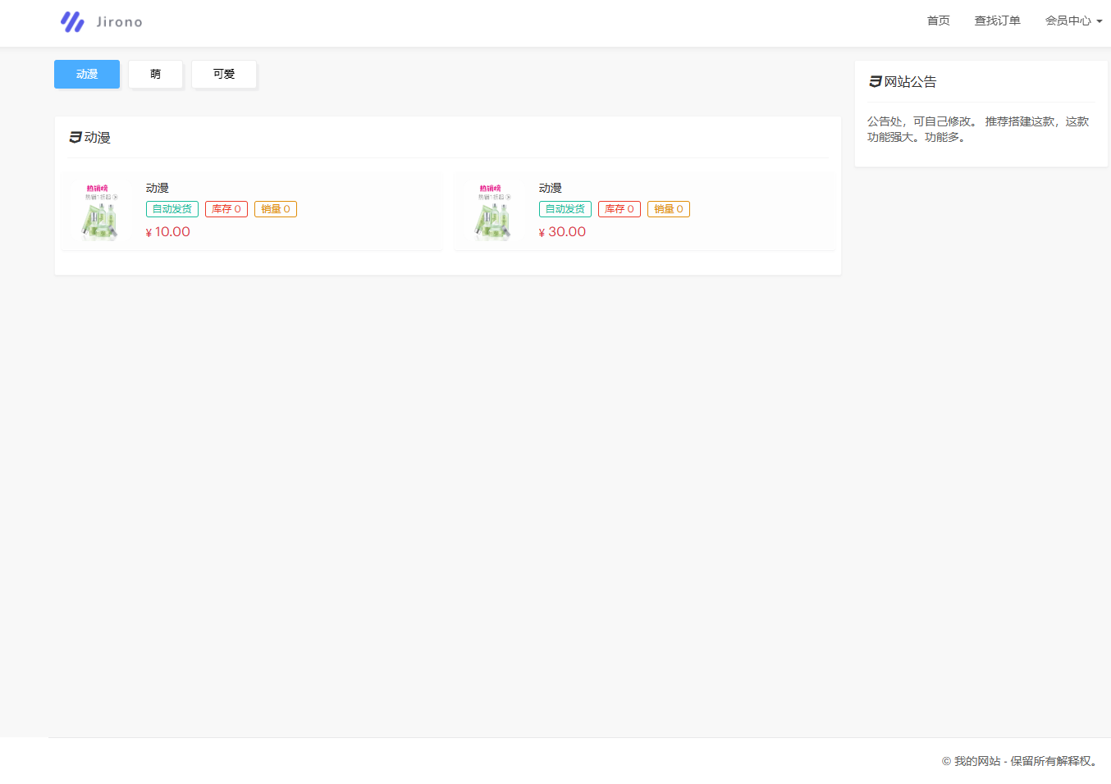1111x784 pixels.
Task: Click the icon beside the 动漫 section heading
Action: tap(75, 138)
